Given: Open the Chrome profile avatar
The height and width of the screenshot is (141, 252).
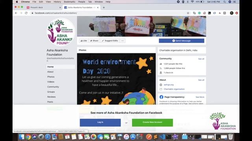Looking at the screenshot, I should [x=232, y=13].
